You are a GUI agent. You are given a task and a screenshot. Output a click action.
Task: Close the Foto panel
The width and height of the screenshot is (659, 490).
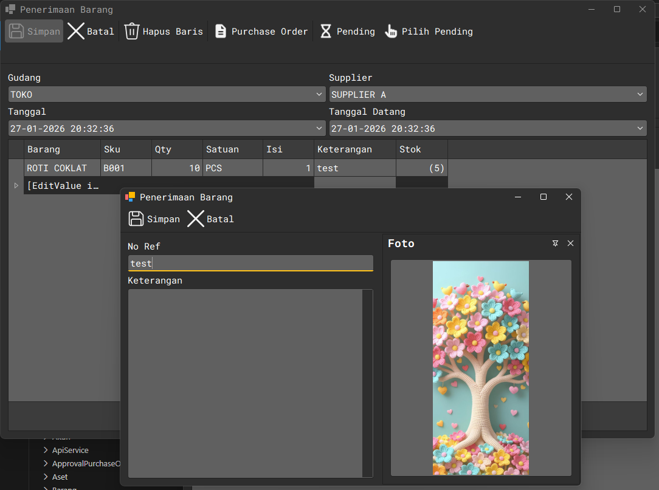click(x=570, y=243)
